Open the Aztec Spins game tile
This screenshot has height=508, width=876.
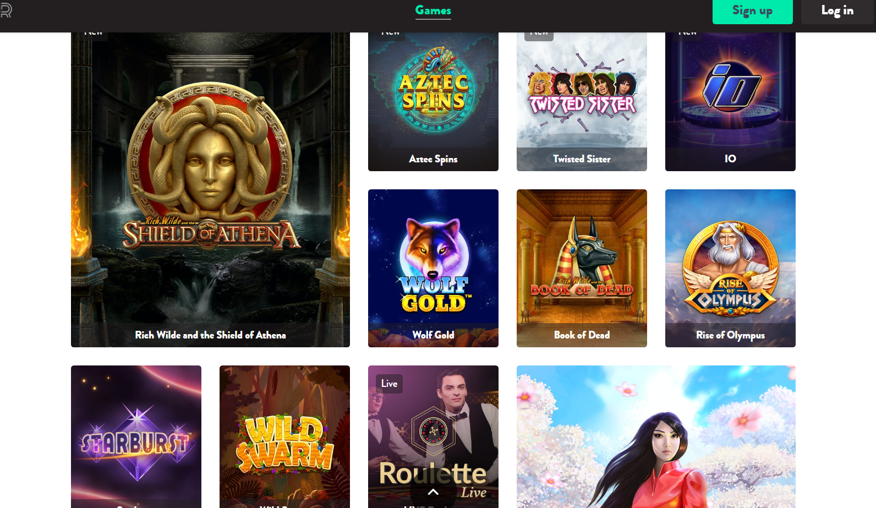tap(433, 101)
